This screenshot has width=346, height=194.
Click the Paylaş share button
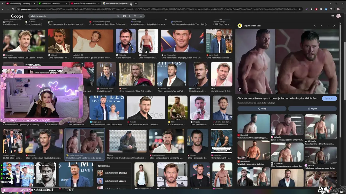pos(262,109)
